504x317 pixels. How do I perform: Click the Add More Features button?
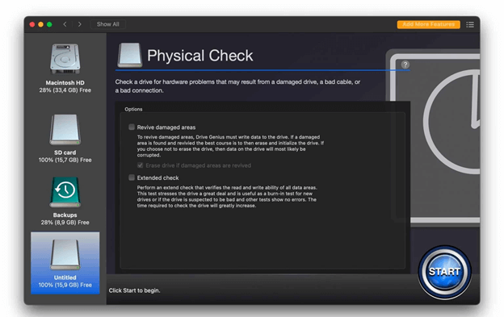coord(428,24)
